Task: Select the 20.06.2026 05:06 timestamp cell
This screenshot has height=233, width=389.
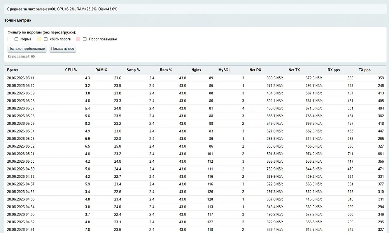Action: pos(21,116)
